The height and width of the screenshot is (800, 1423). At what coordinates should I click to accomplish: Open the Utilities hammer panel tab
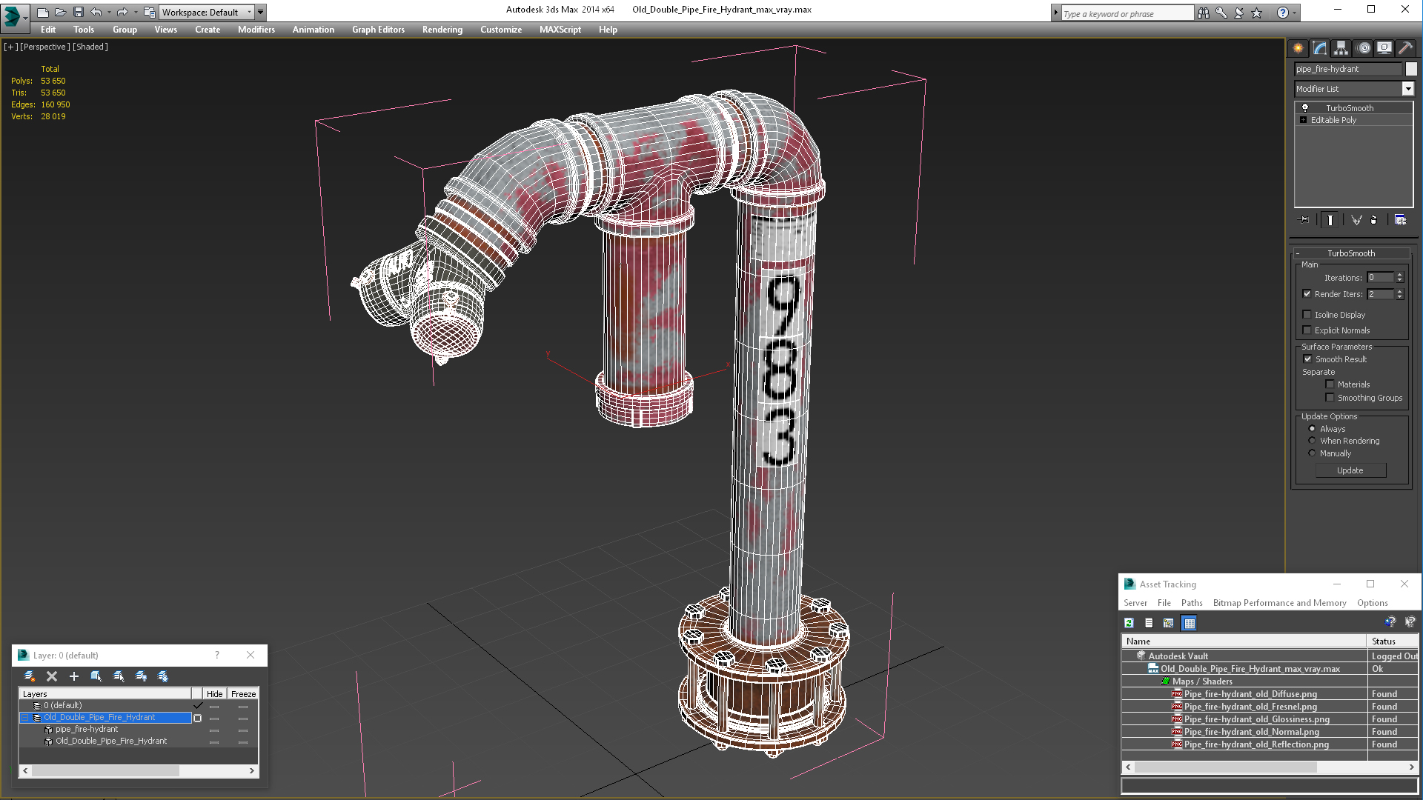pos(1405,48)
